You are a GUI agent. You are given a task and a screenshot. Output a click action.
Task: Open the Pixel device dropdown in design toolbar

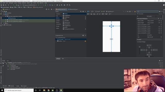[98, 11]
